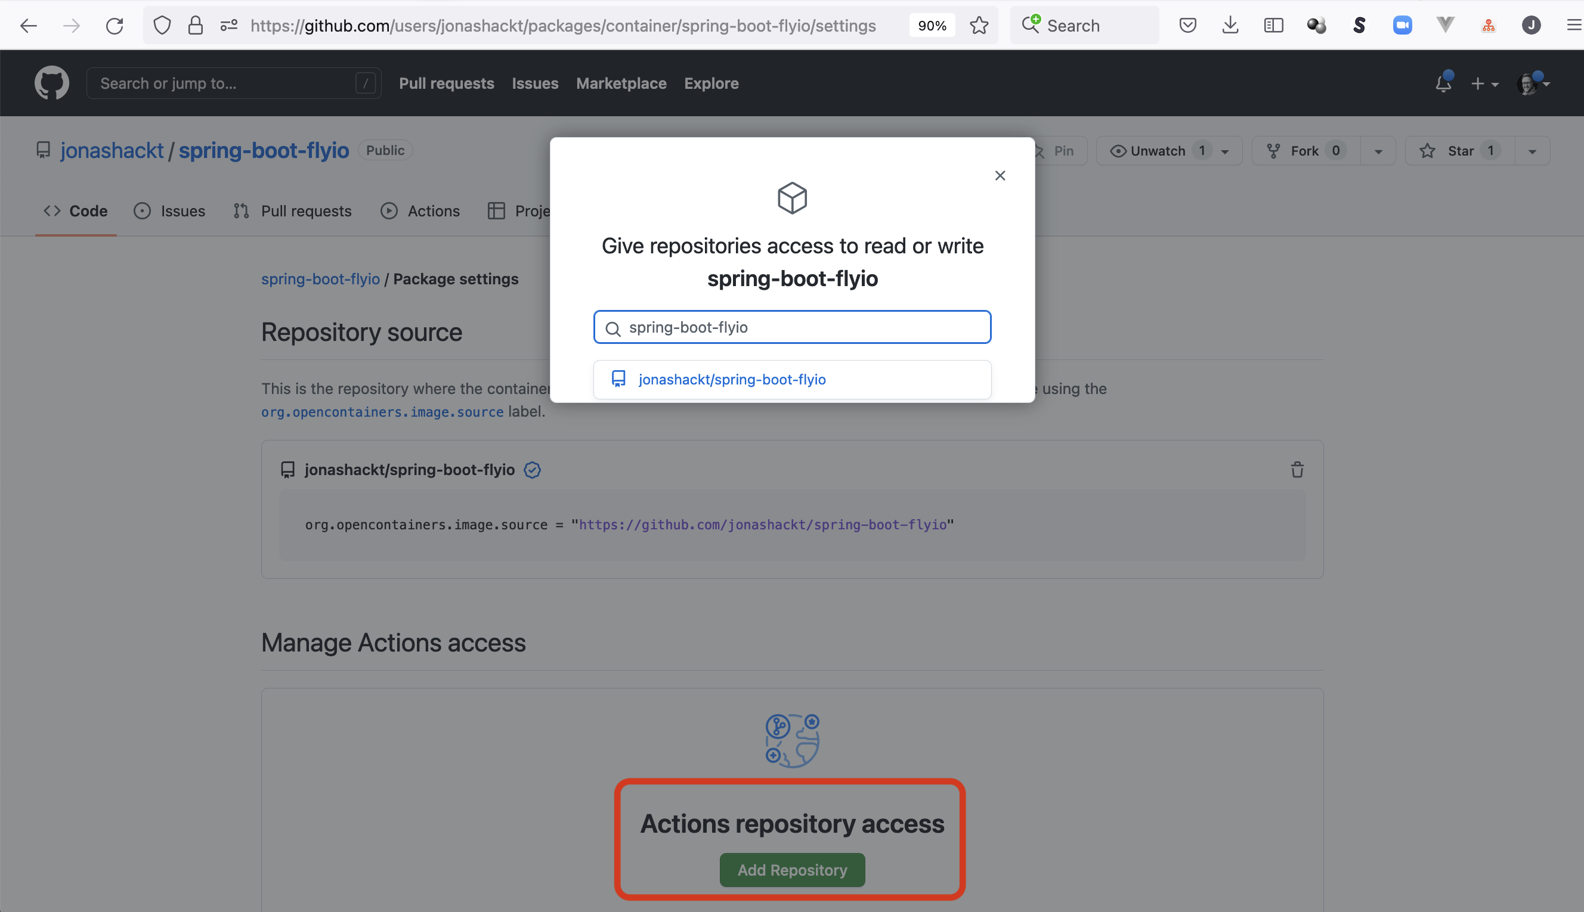The image size is (1584, 912).
Task: Expand the Fork dropdown arrow
Action: [1378, 151]
